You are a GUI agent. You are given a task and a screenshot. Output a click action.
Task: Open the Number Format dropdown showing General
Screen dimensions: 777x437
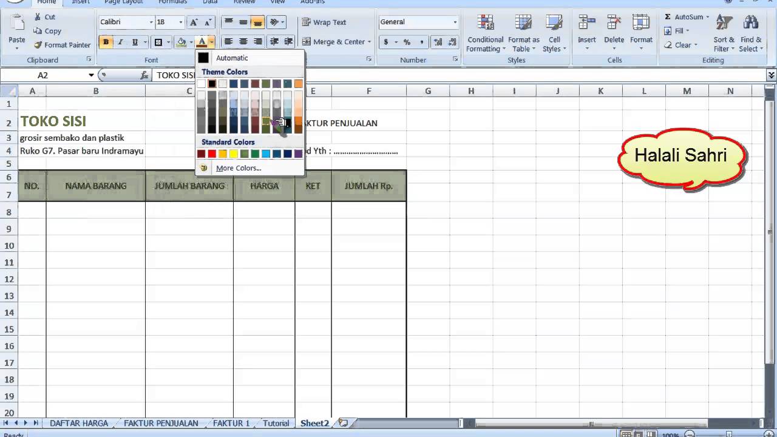418,22
